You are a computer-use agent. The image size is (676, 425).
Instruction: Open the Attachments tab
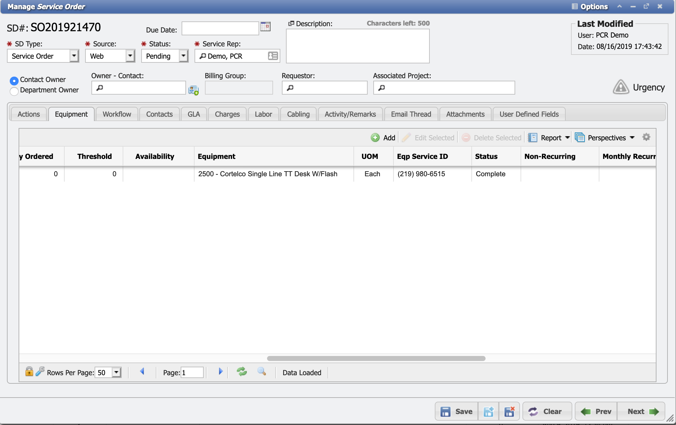coord(465,114)
